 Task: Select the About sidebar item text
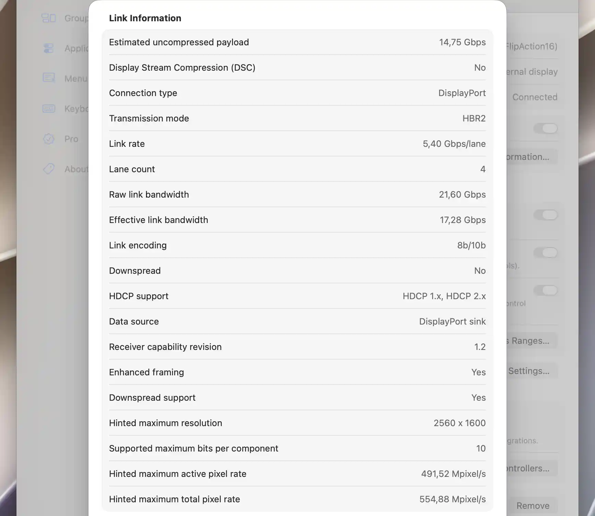coord(76,169)
